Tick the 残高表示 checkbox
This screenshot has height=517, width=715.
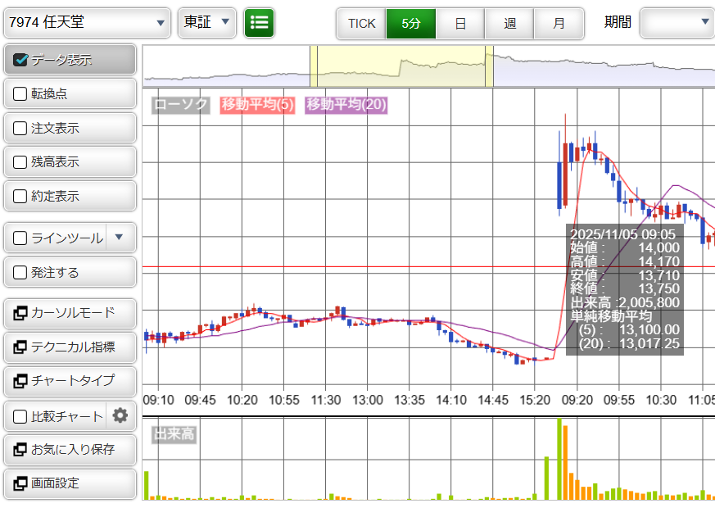[x=21, y=162]
